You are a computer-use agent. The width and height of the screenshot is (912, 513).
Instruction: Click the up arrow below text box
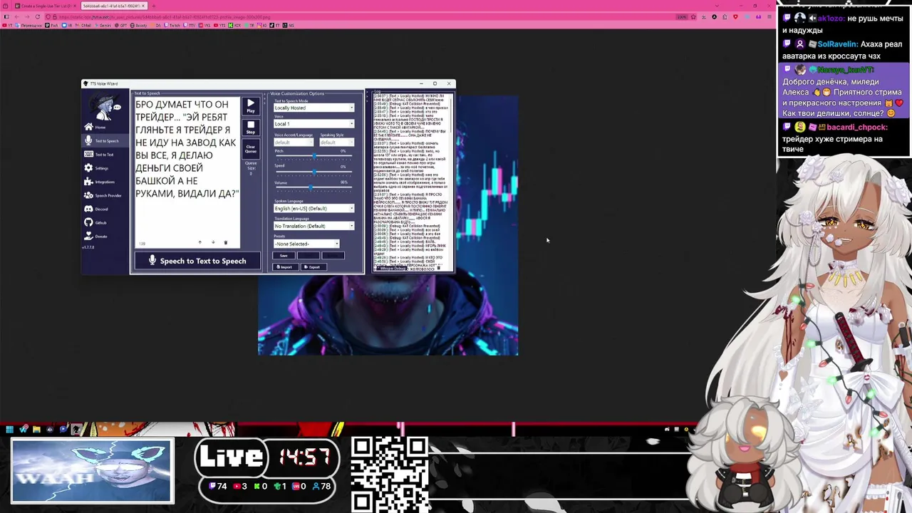click(199, 242)
